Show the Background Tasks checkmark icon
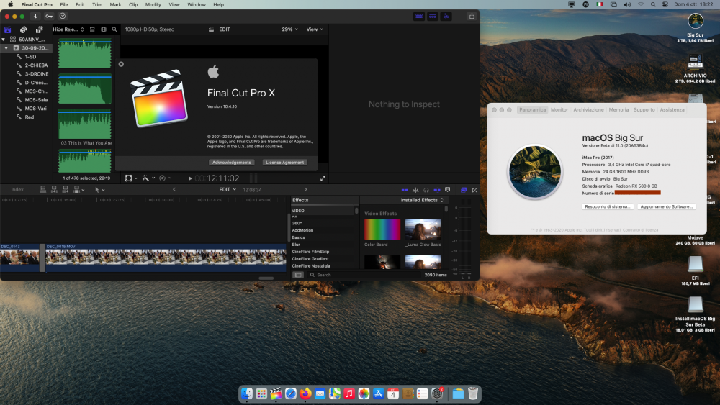 63,16
